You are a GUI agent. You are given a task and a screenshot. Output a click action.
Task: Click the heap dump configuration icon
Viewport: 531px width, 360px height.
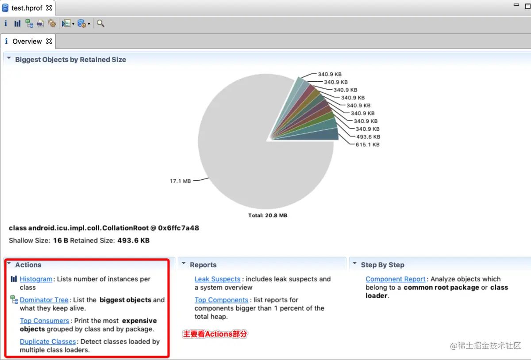pyautogui.click(x=81, y=23)
